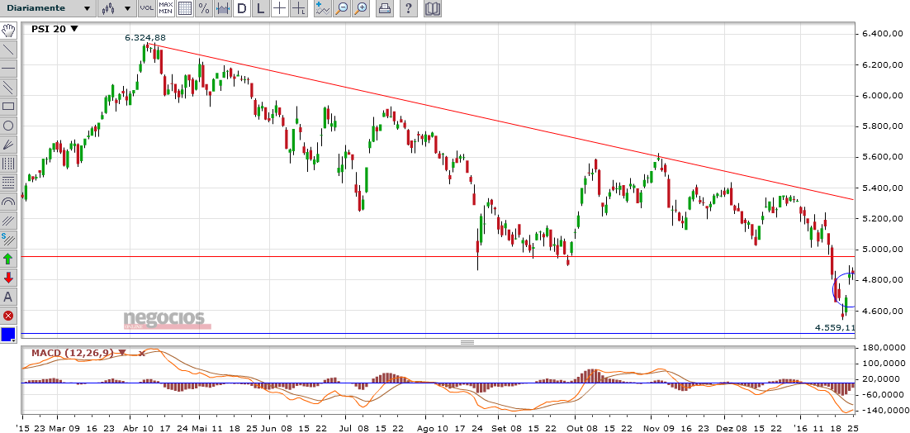This screenshot has height=433, width=910.
Task: Open the Diariamente period dropdown
Action: point(47,8)
